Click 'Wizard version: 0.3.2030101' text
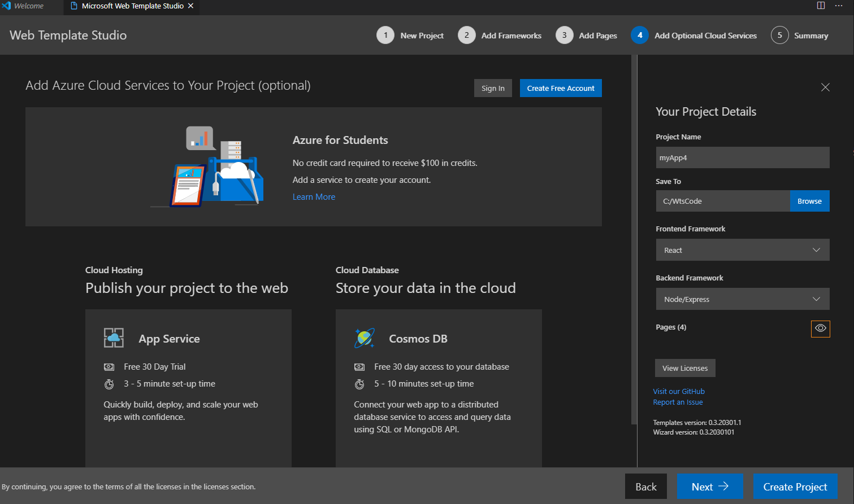 [693, 432]
